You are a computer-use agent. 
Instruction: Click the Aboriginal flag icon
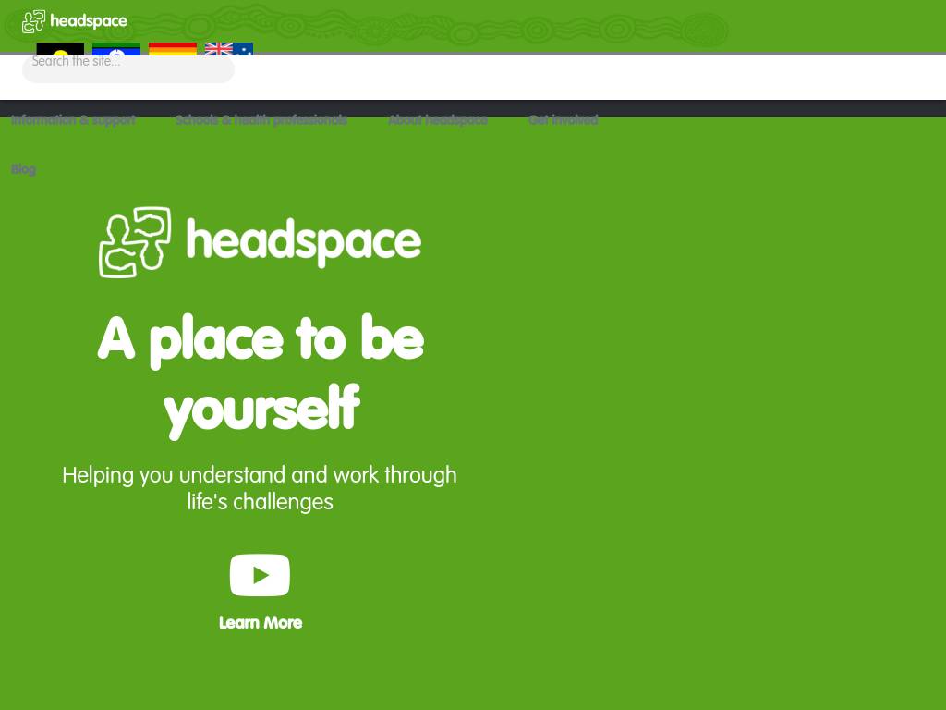pyautogui.click(x=60, y=49)
